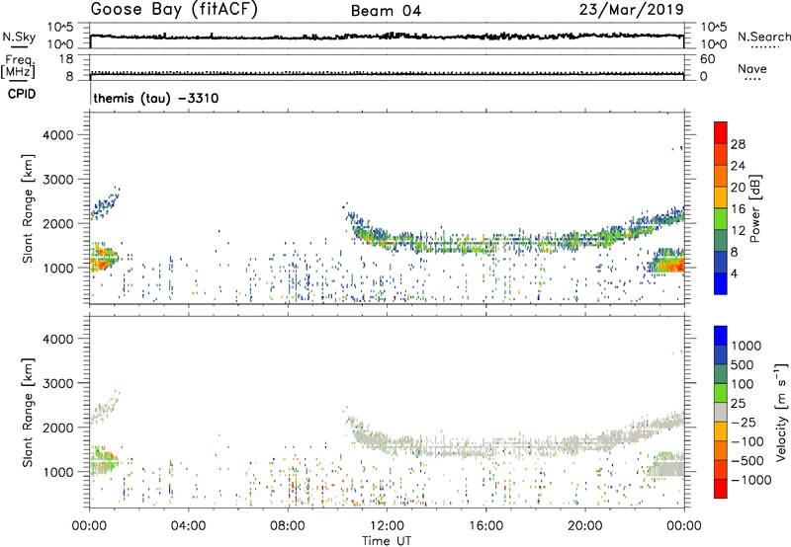Click the "60" Nave axis tick label
This screenshot has width=791, height=547.
707,59
